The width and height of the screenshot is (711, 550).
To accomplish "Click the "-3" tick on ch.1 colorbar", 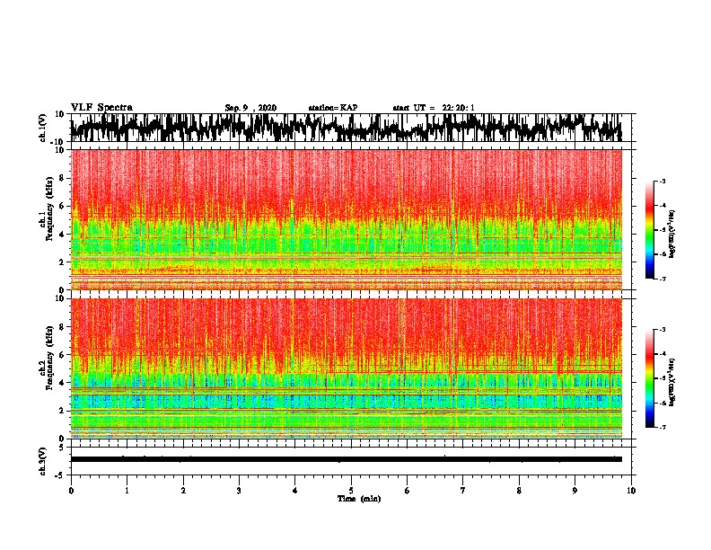I will (x=662, y=181).
